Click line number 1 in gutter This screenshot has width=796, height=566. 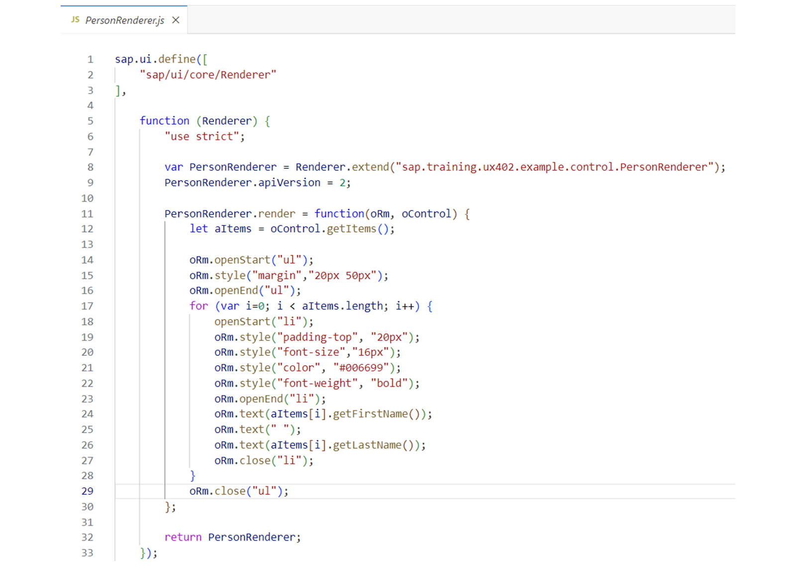click(x=91, y=59)
